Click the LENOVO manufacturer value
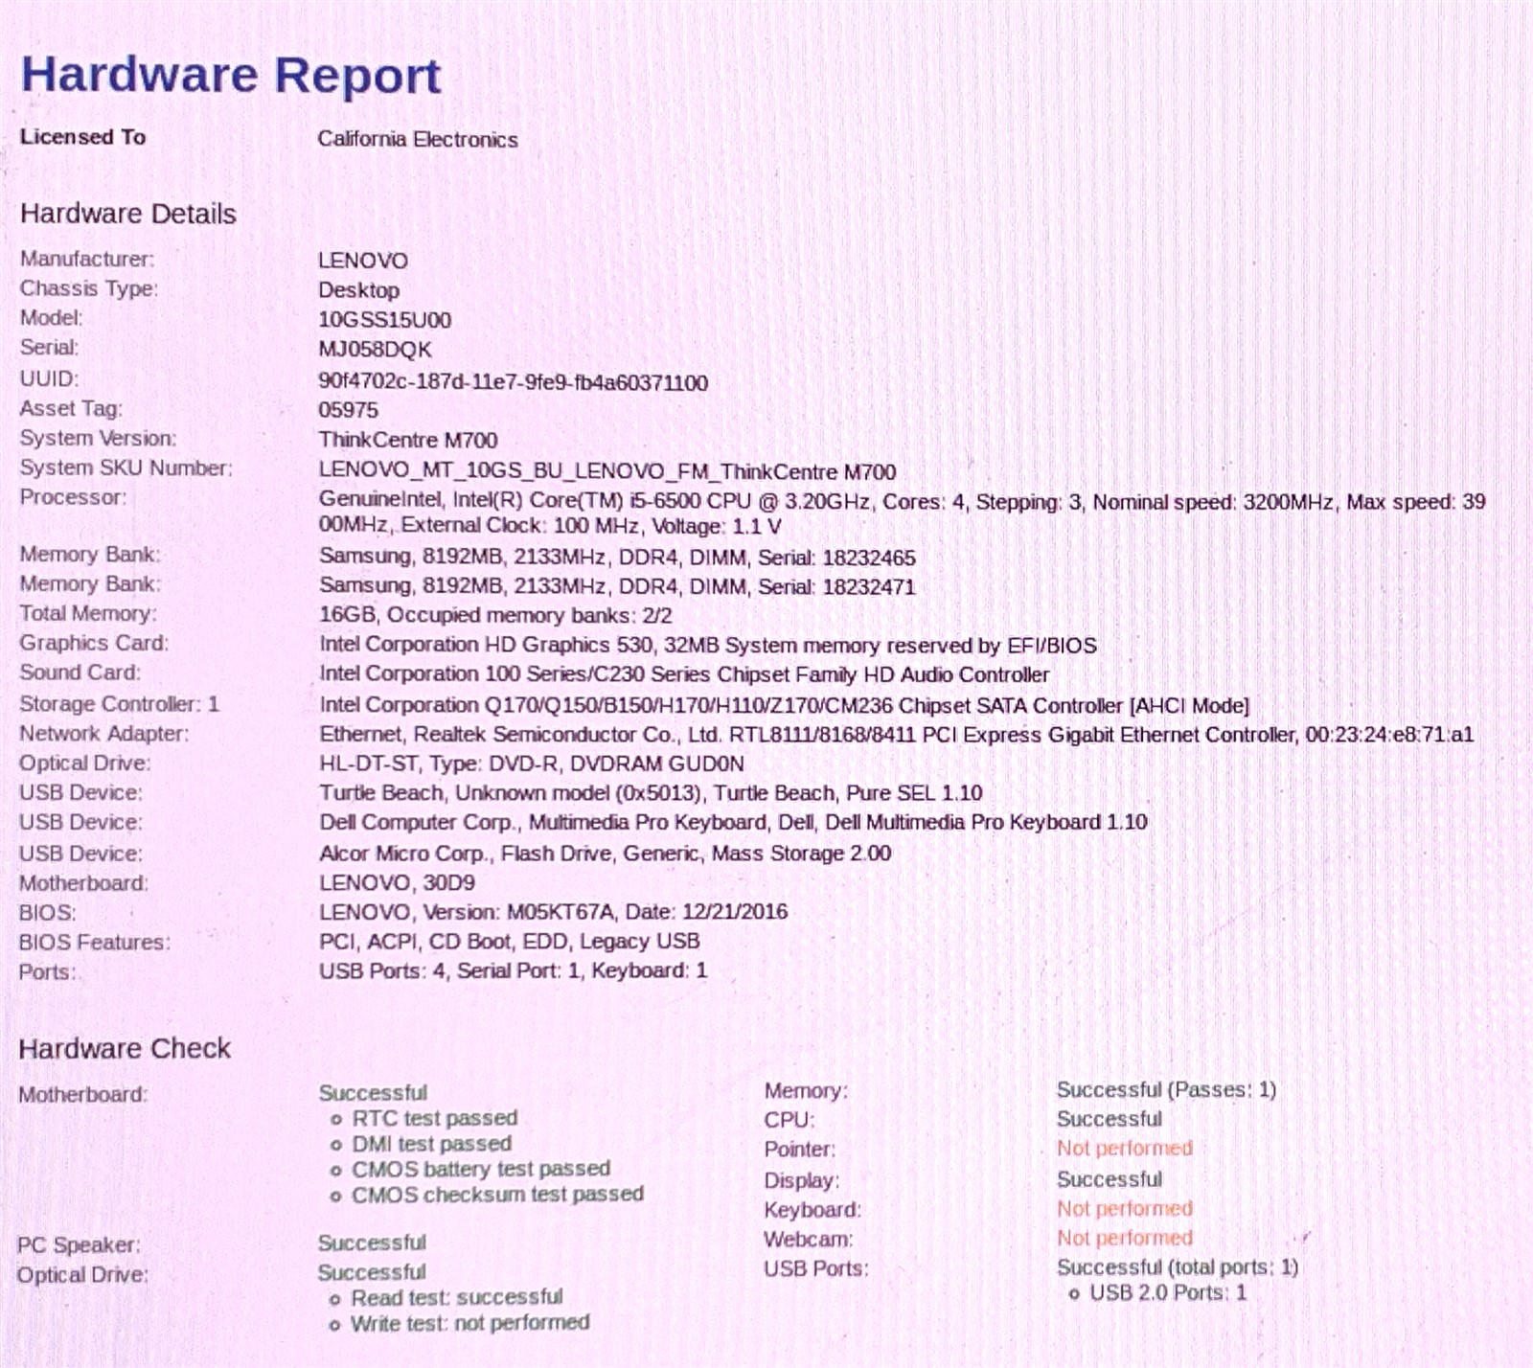Image resolution: width=1533 pixels, height=1368 pixels. click(x=363, y=261)
